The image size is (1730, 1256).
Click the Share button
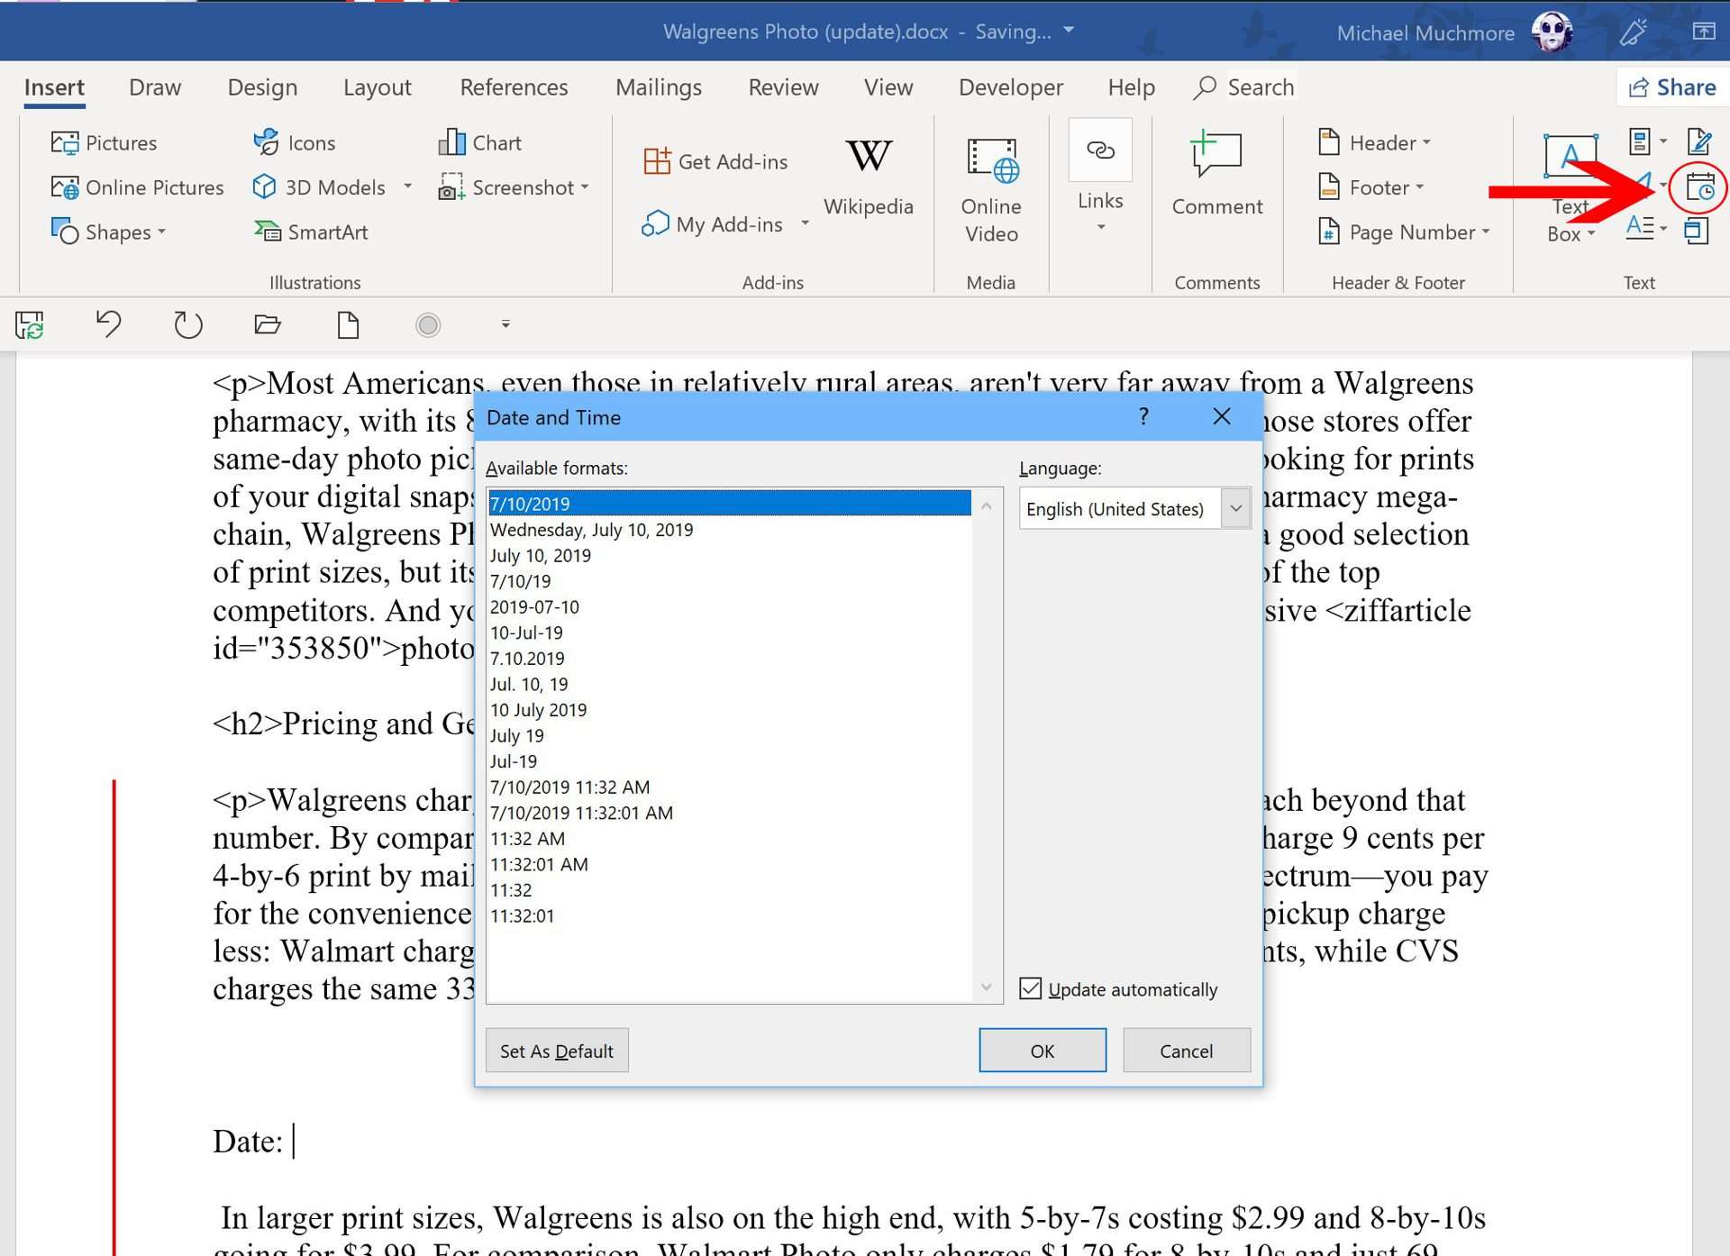[1672, 87]
